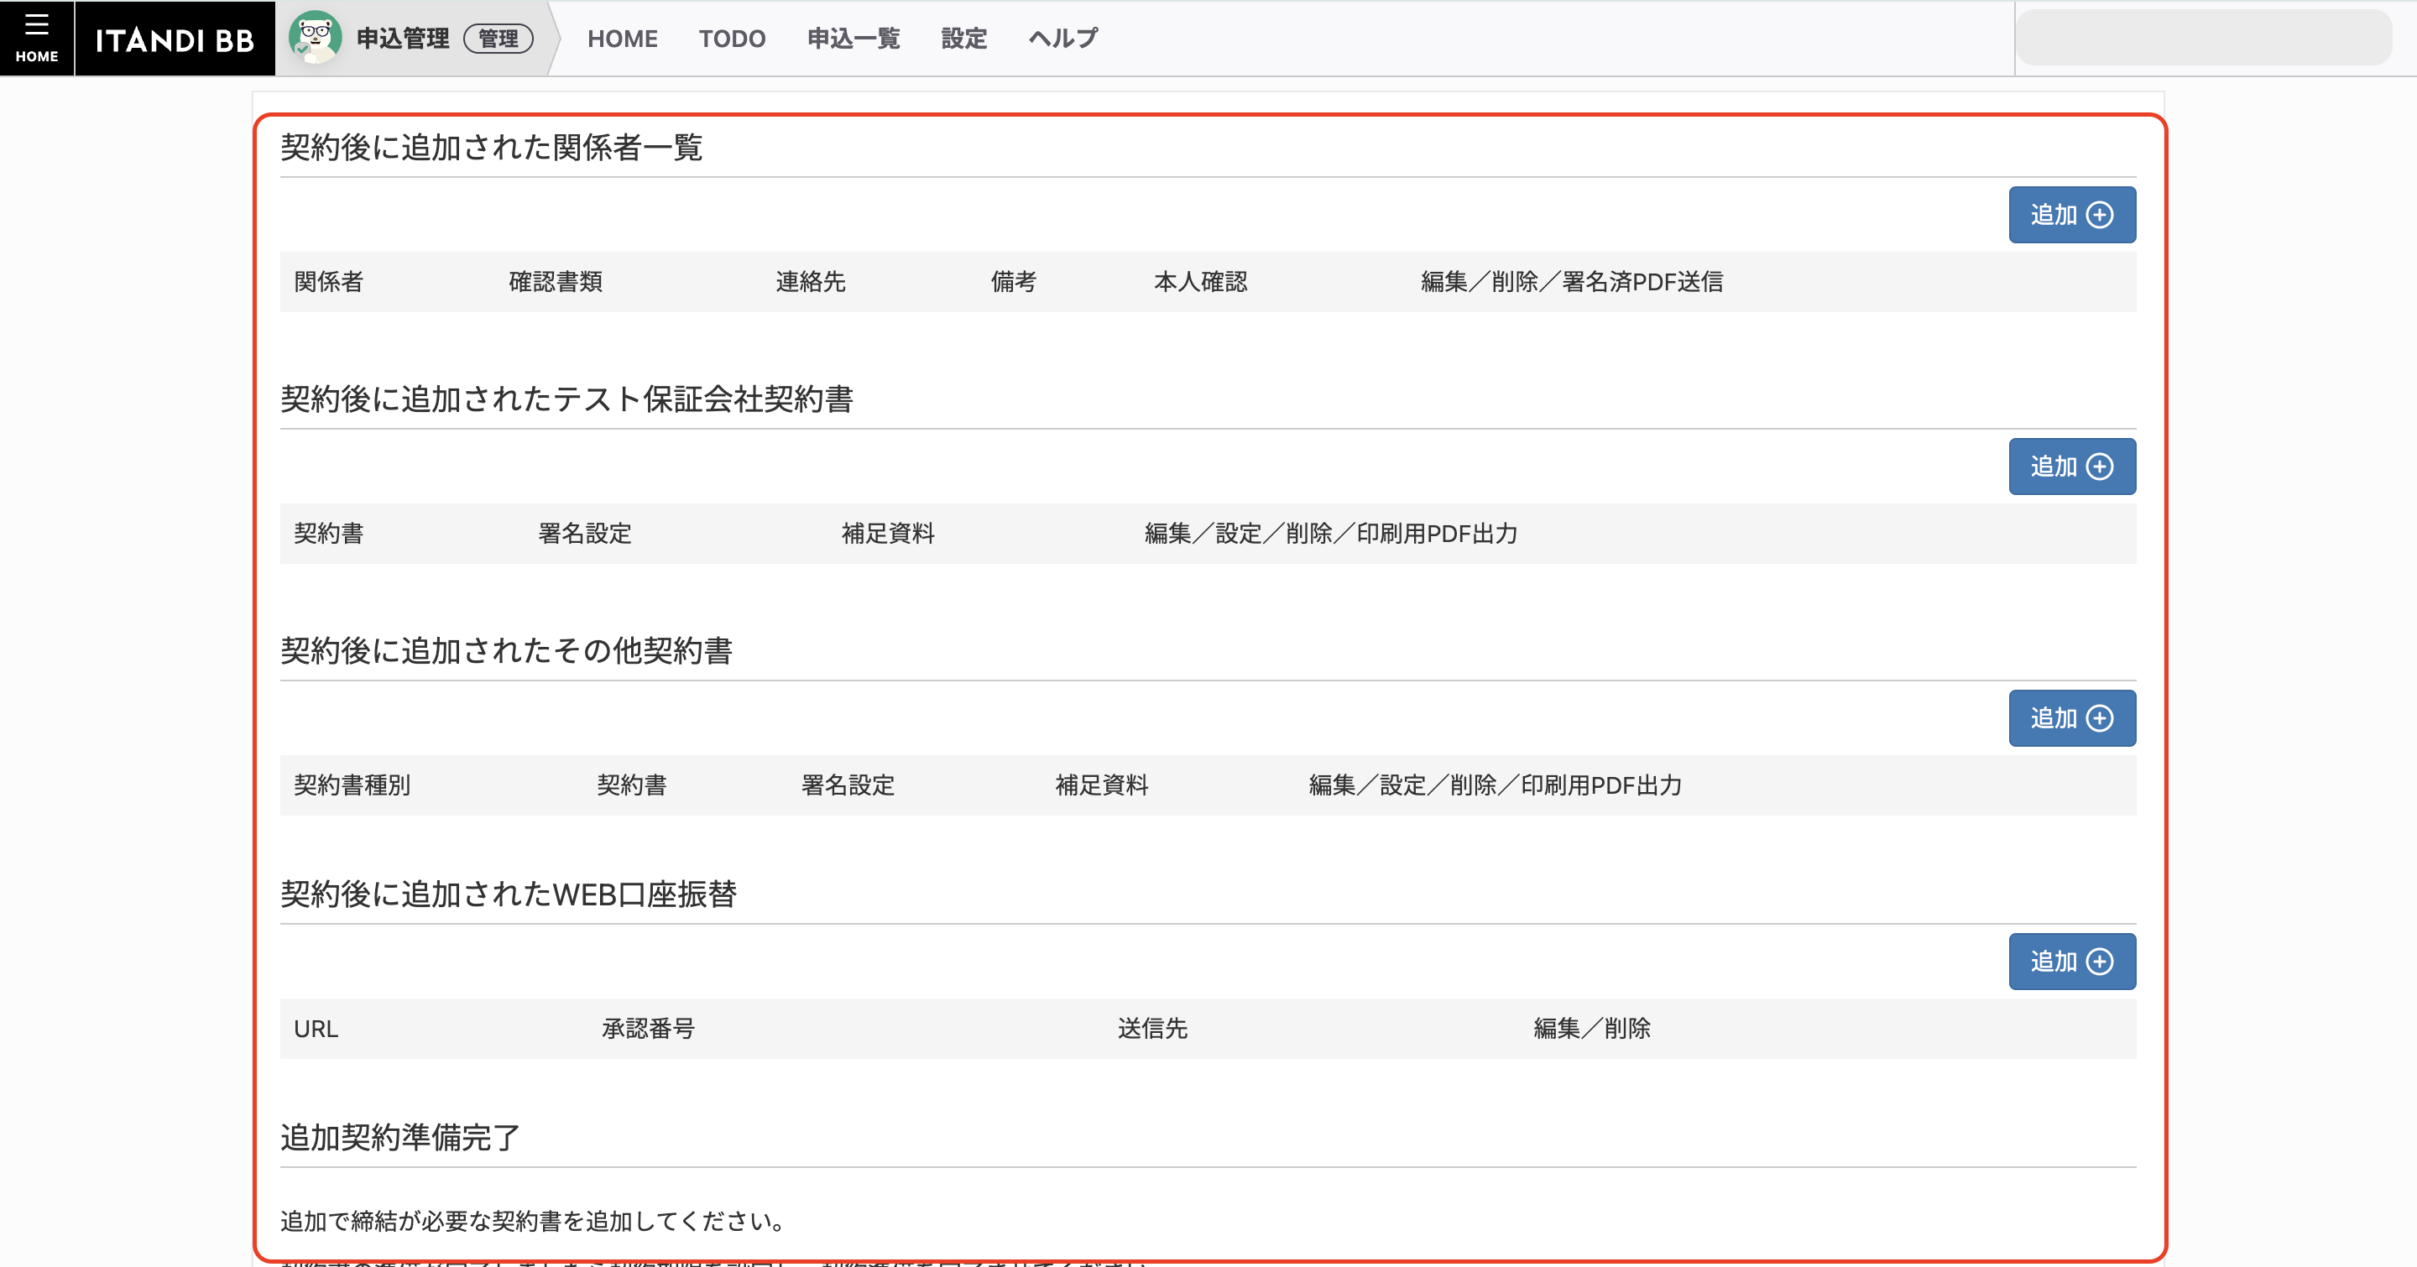Add a WEB口座振替 with 追加 plus button
This screenshot has width=2417, height=1267.
pos(2070,962)
